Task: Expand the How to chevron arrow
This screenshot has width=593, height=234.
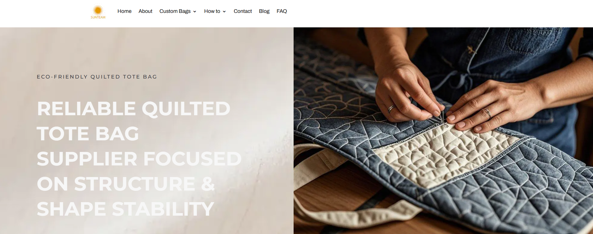Action: [224, 12]
